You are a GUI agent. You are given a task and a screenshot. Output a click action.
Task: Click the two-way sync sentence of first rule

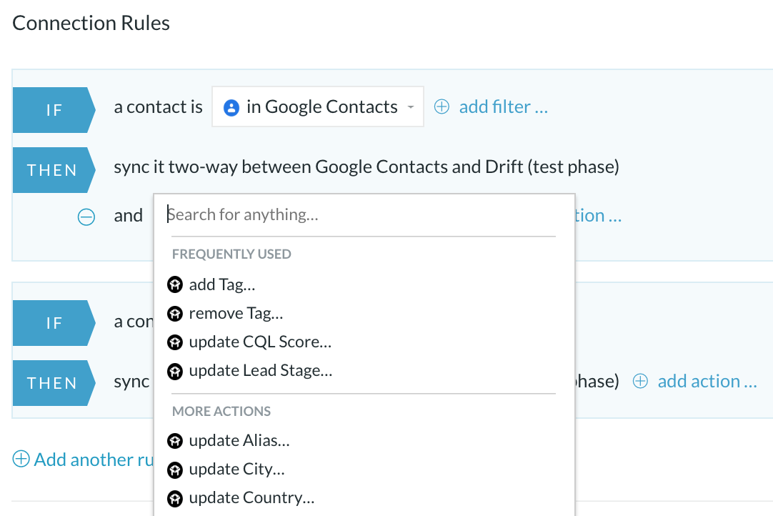tap(366, 167)
